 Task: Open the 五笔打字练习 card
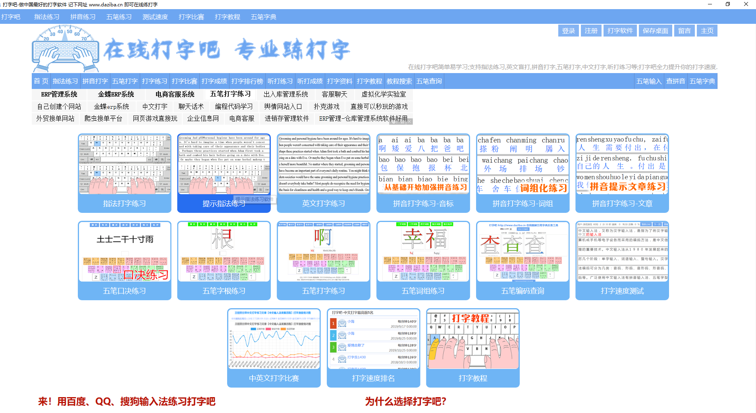(x=324, y=261)
